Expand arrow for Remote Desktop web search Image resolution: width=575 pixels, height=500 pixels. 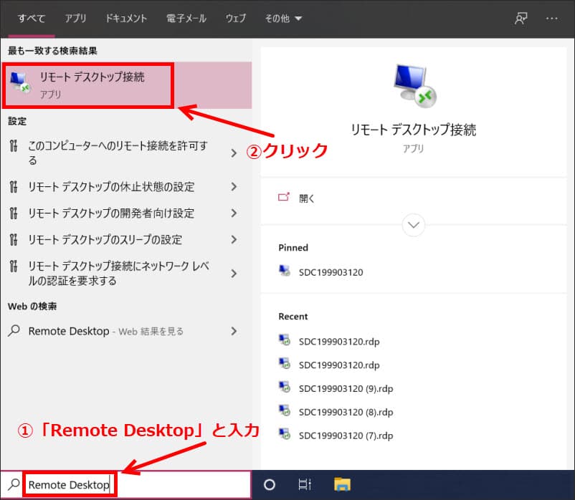coord(234,331)
